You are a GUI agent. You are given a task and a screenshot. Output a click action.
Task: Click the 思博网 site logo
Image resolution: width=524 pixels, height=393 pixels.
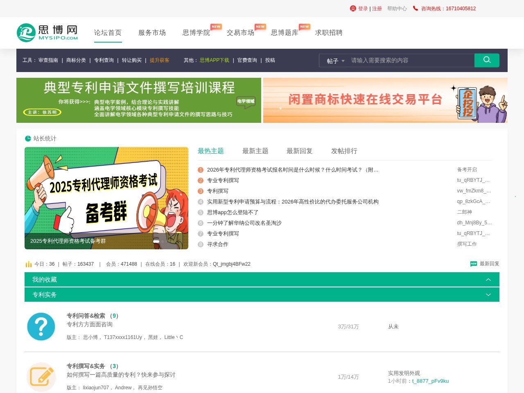coord(47,33)
